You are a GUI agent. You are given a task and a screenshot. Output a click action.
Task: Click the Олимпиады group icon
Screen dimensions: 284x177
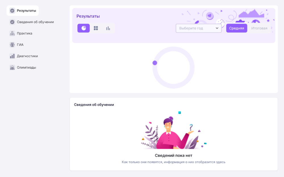pyautogui.click(x=12, y=67)
